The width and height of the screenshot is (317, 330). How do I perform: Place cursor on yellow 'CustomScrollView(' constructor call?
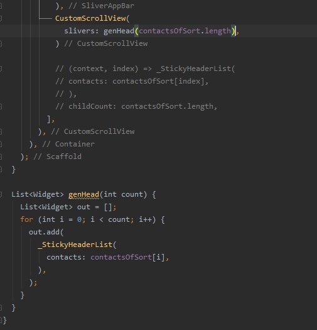pyautogui.click(x=92, y=18)
